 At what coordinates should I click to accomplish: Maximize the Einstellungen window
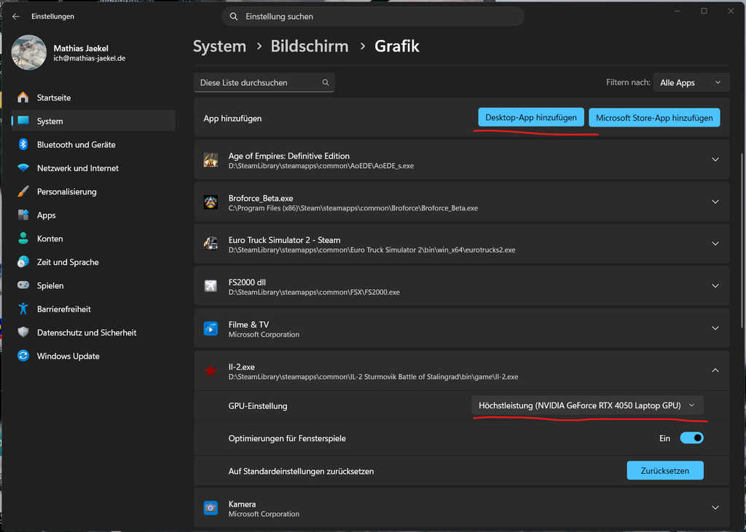704,11
